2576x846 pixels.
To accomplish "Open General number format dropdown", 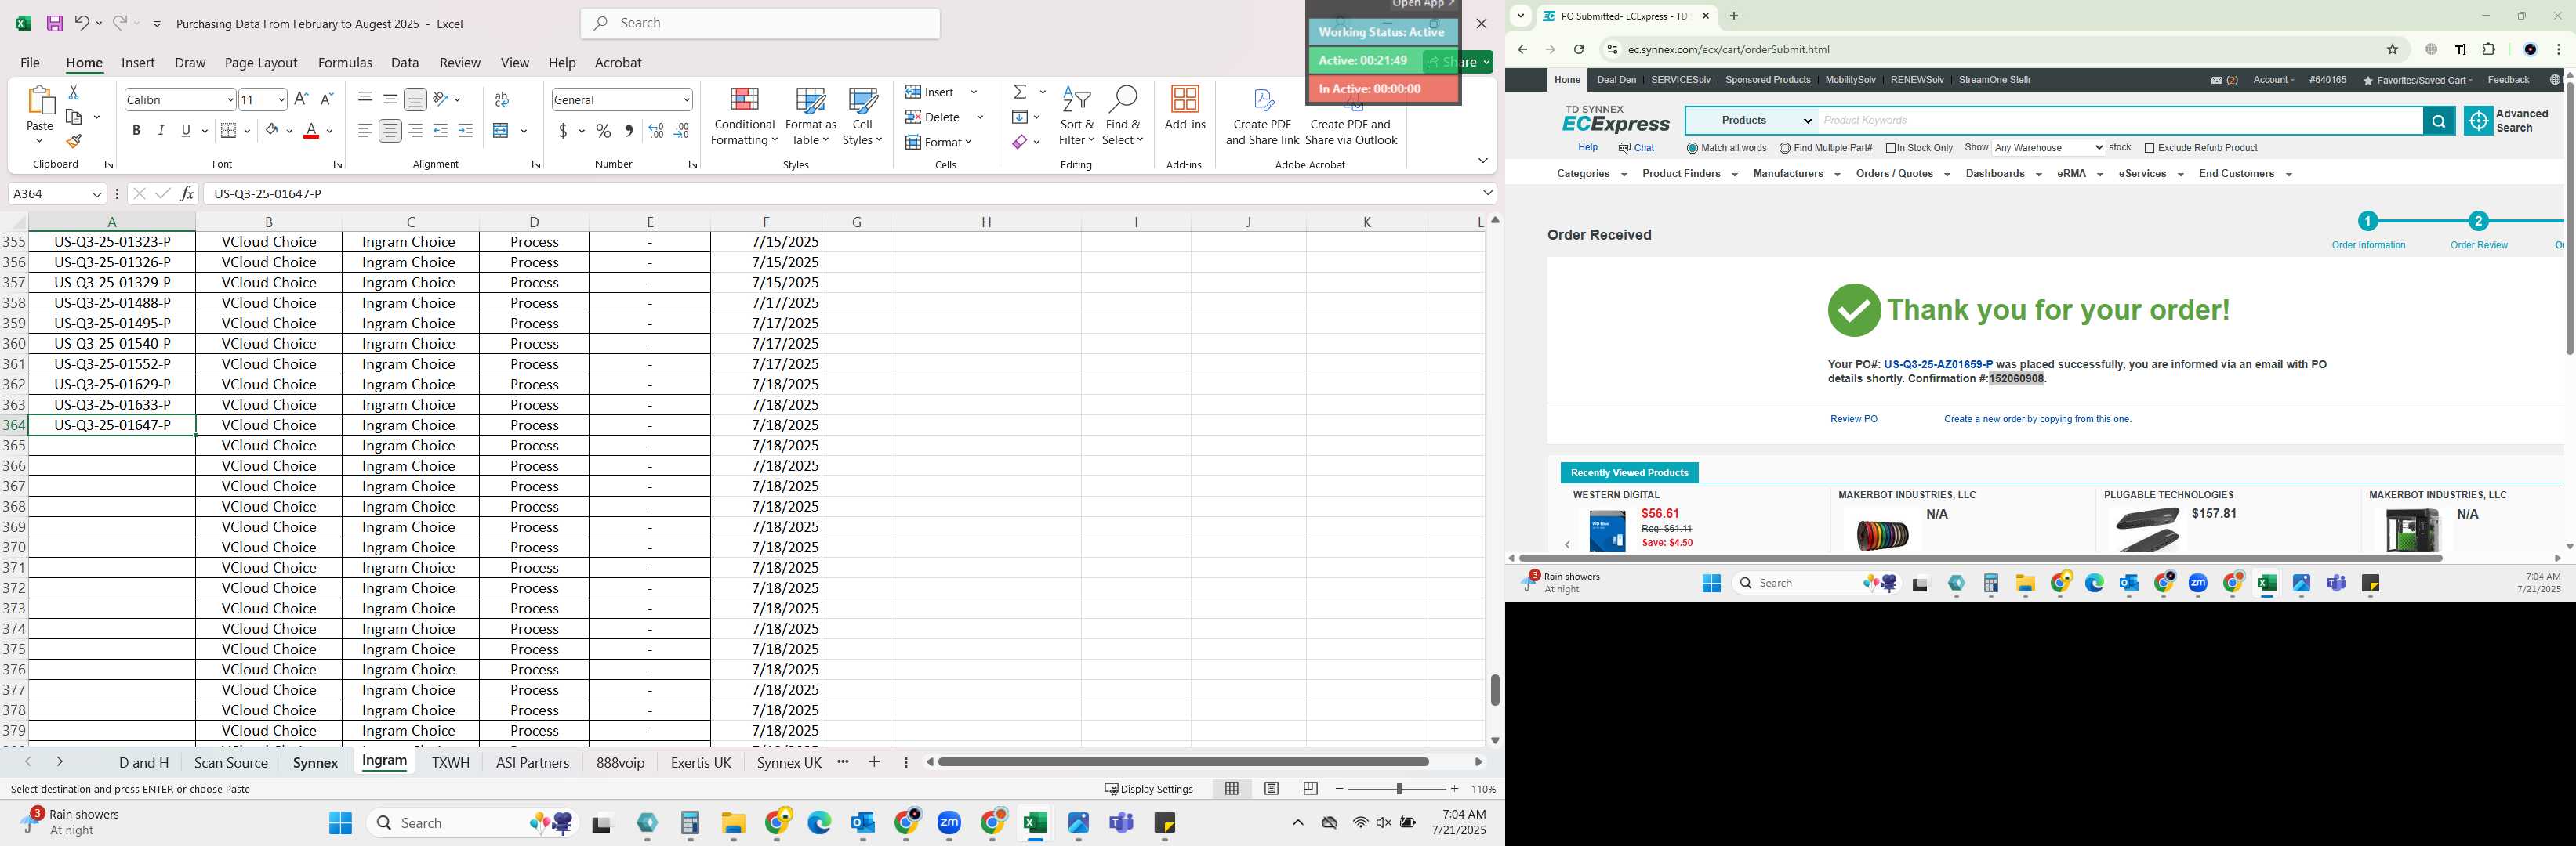I will pyautogui.click(x=687, y=99).
